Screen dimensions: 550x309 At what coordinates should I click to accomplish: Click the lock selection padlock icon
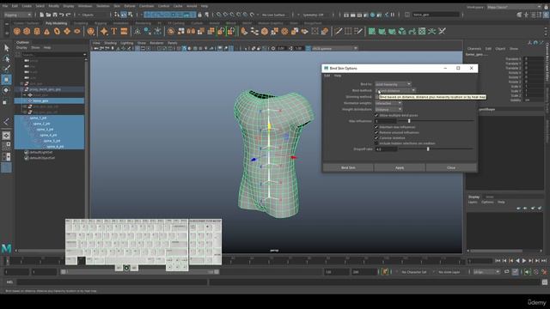200,15
